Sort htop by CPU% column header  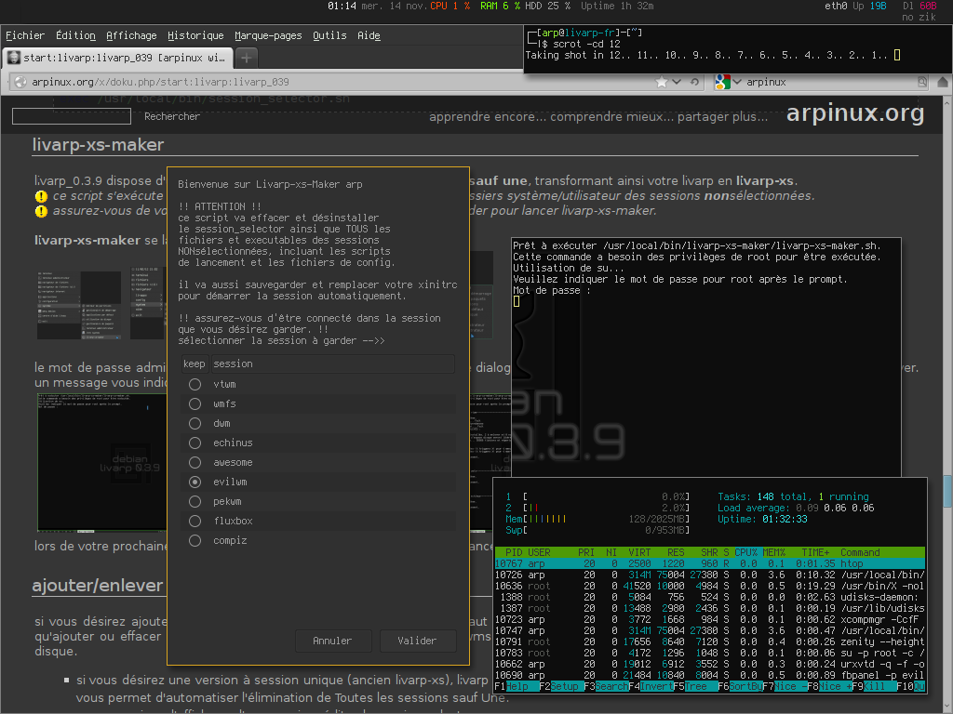(x=745, y=552)
